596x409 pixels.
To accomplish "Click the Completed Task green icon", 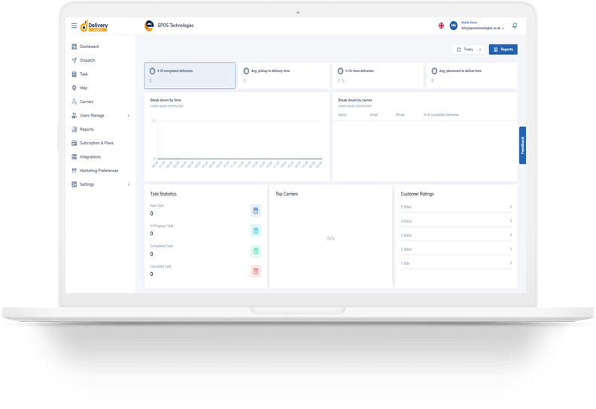I will (x=255, y=251).
